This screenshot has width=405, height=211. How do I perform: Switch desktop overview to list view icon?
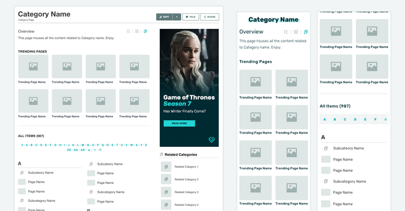(128, 31)
